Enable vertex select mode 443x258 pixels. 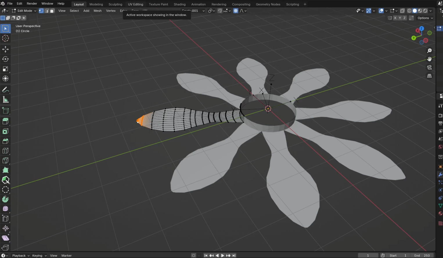click(x=41, y=11)
